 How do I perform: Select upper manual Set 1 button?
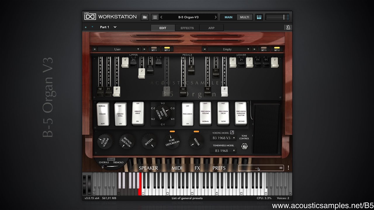point(154,49)
